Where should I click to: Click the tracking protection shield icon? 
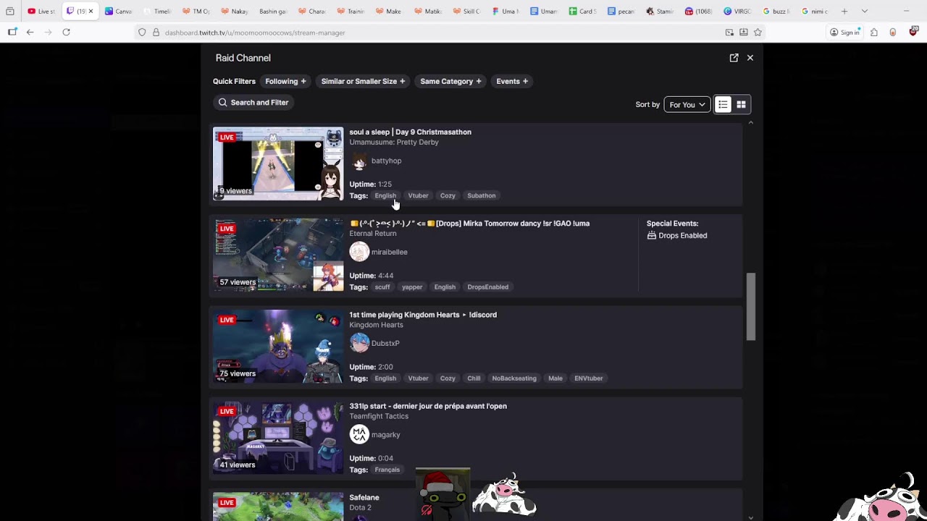(x=142, y=33)
